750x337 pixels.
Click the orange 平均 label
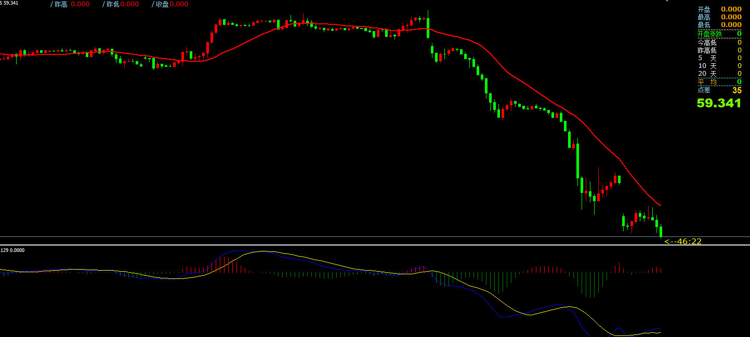707,82
